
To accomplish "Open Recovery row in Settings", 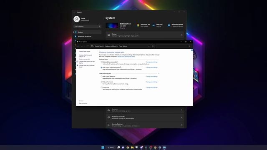I will [145, 110].
